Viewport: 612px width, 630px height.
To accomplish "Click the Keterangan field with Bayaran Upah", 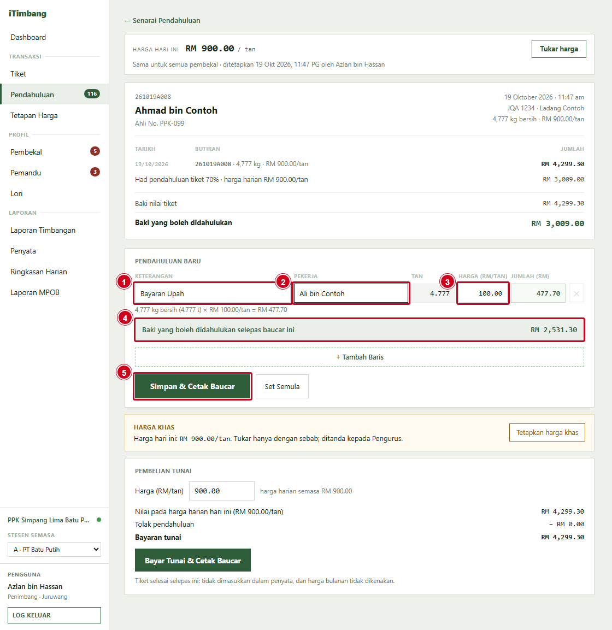I will coord(213,293).
